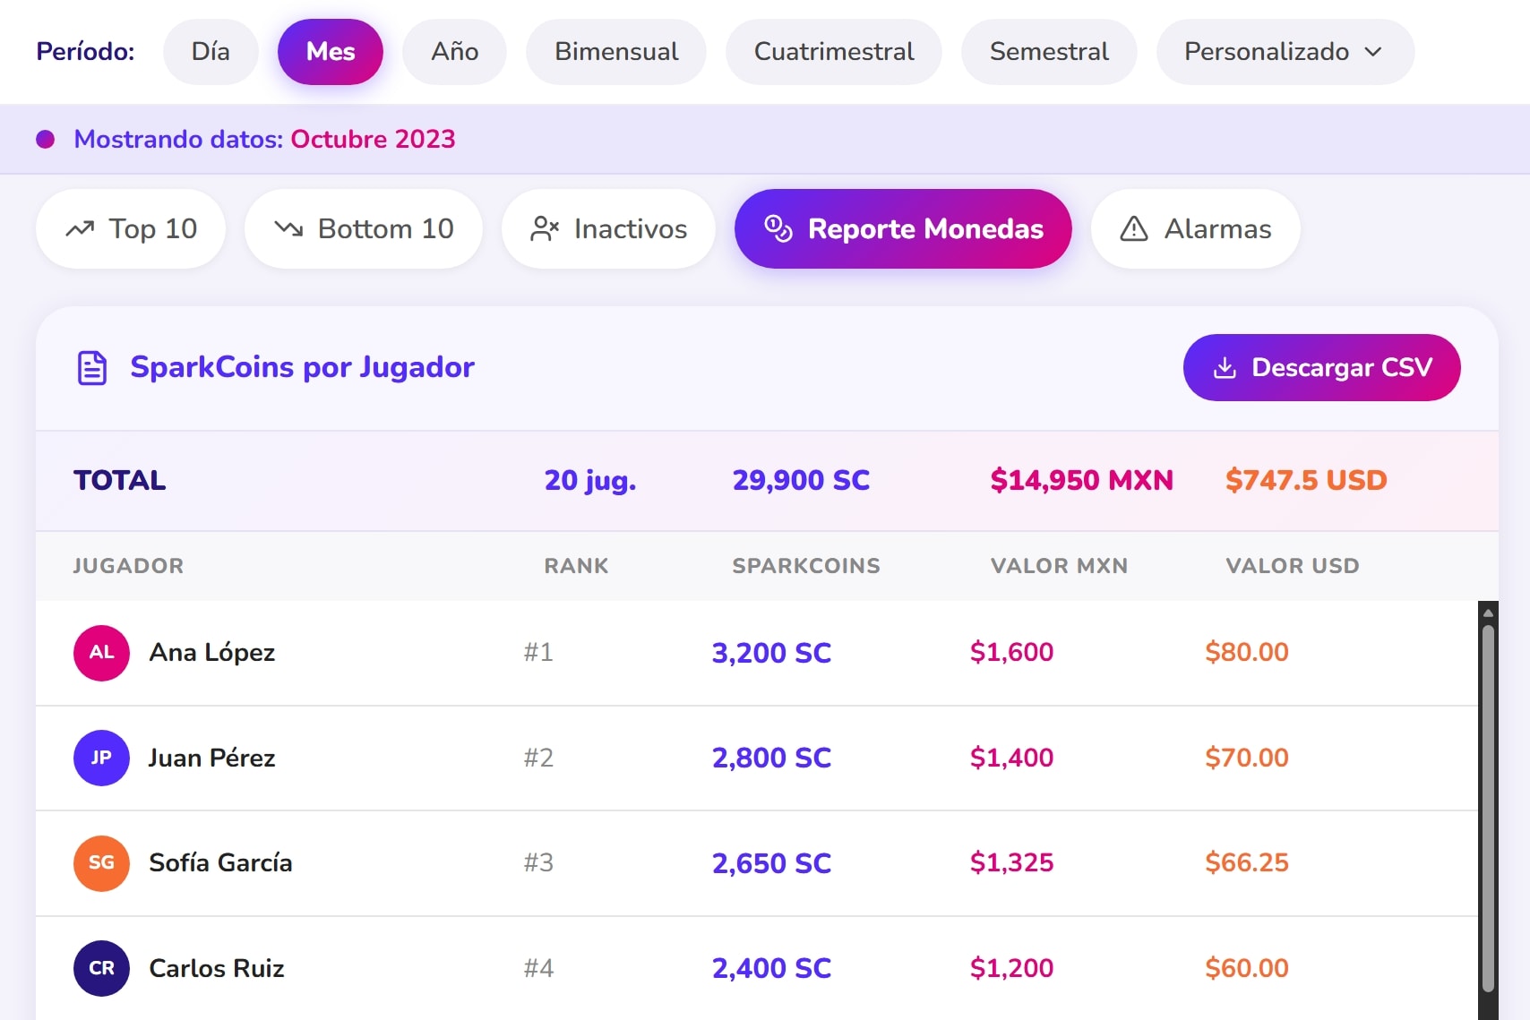
Task: Click the SparkCoins document icon
Action: click(x=92, y=367)
